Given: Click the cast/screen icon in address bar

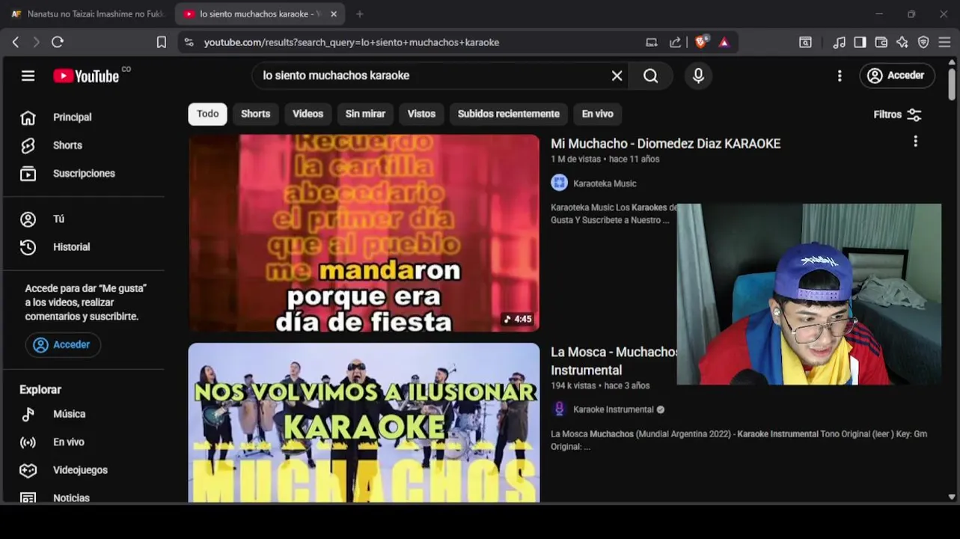Looking at the screenshot, I should point(652,43).
